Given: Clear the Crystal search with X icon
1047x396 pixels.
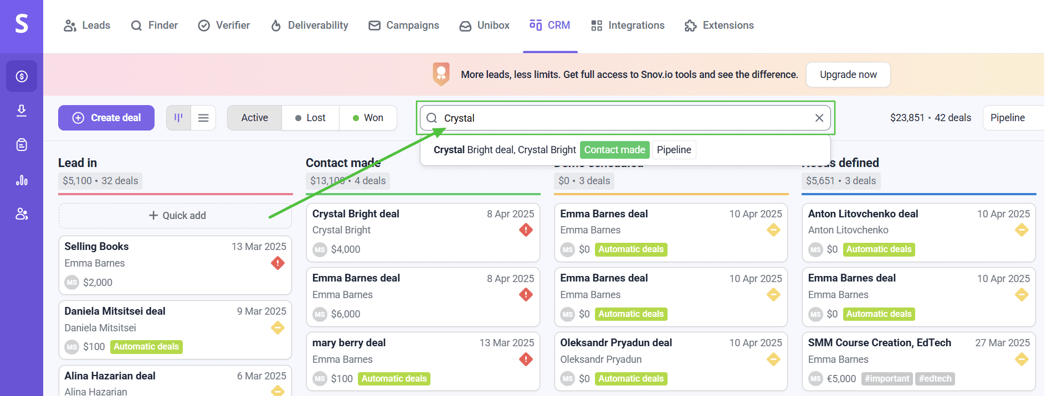Looking at the screenshot, I should 819,118.
